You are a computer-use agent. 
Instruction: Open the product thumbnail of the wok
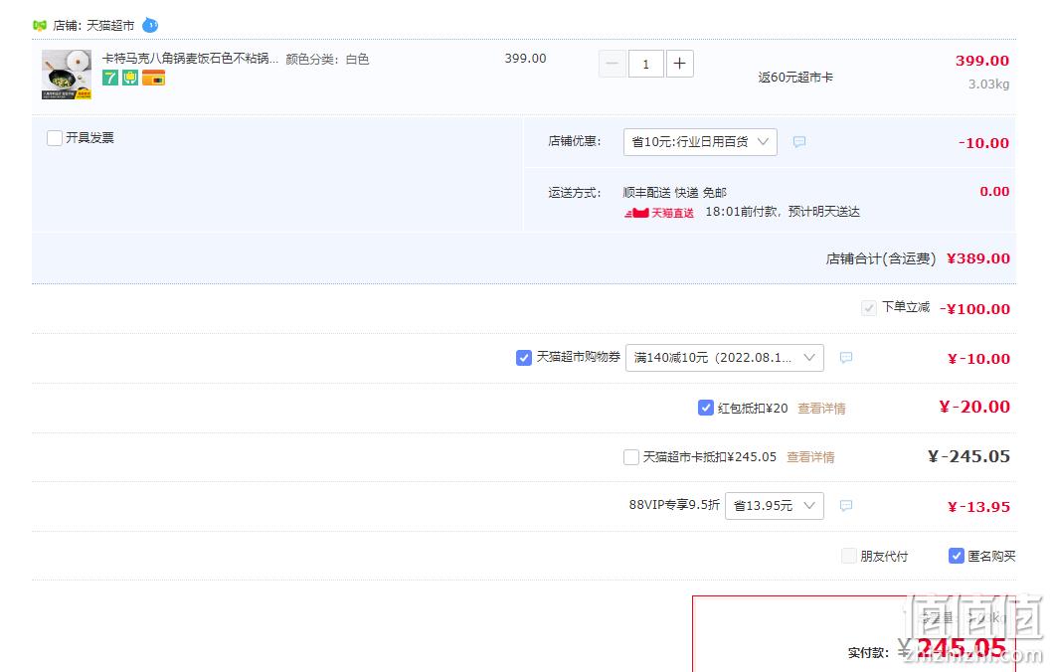tap(67, 75)
